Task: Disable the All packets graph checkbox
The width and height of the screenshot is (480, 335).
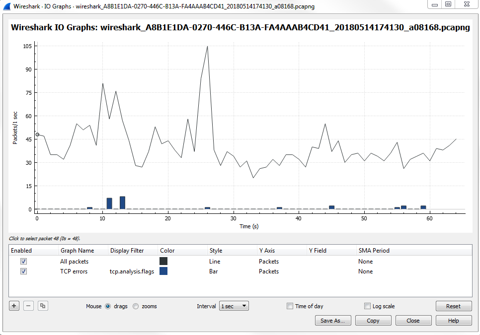Action: [x=23, y=261]
